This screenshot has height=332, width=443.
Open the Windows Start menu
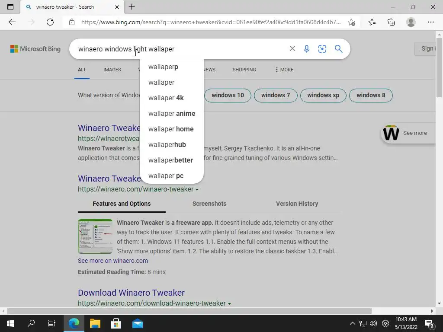coord(10,323)
